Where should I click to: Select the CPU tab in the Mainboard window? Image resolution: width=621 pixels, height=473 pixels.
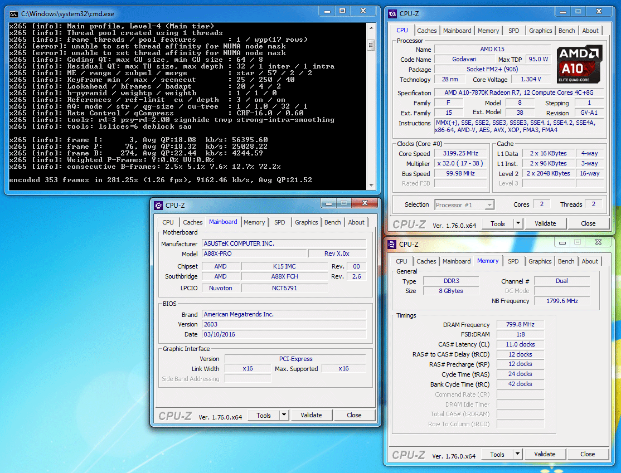168,222
